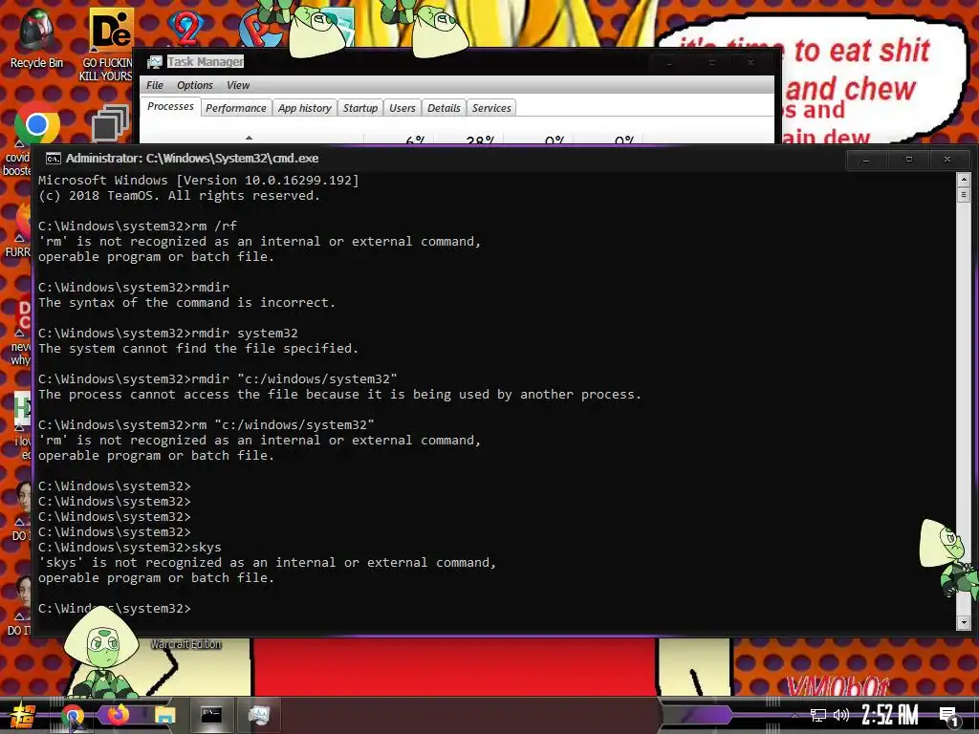Click 'The syntax of the command is incorrect.' line
Viewport: 979px width, 734px height.
pos(186,303)
